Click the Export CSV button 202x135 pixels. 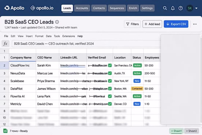tap(176, 24)
